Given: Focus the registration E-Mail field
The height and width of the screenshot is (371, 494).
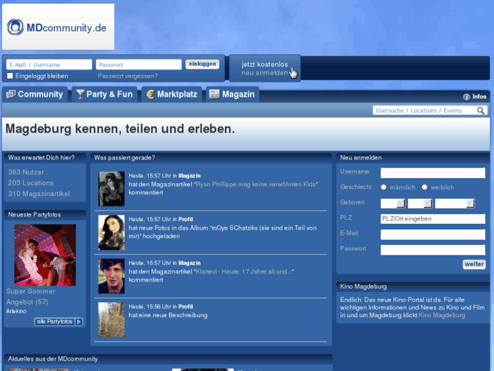Looking at the screenshot, I should tap(433, 235).
